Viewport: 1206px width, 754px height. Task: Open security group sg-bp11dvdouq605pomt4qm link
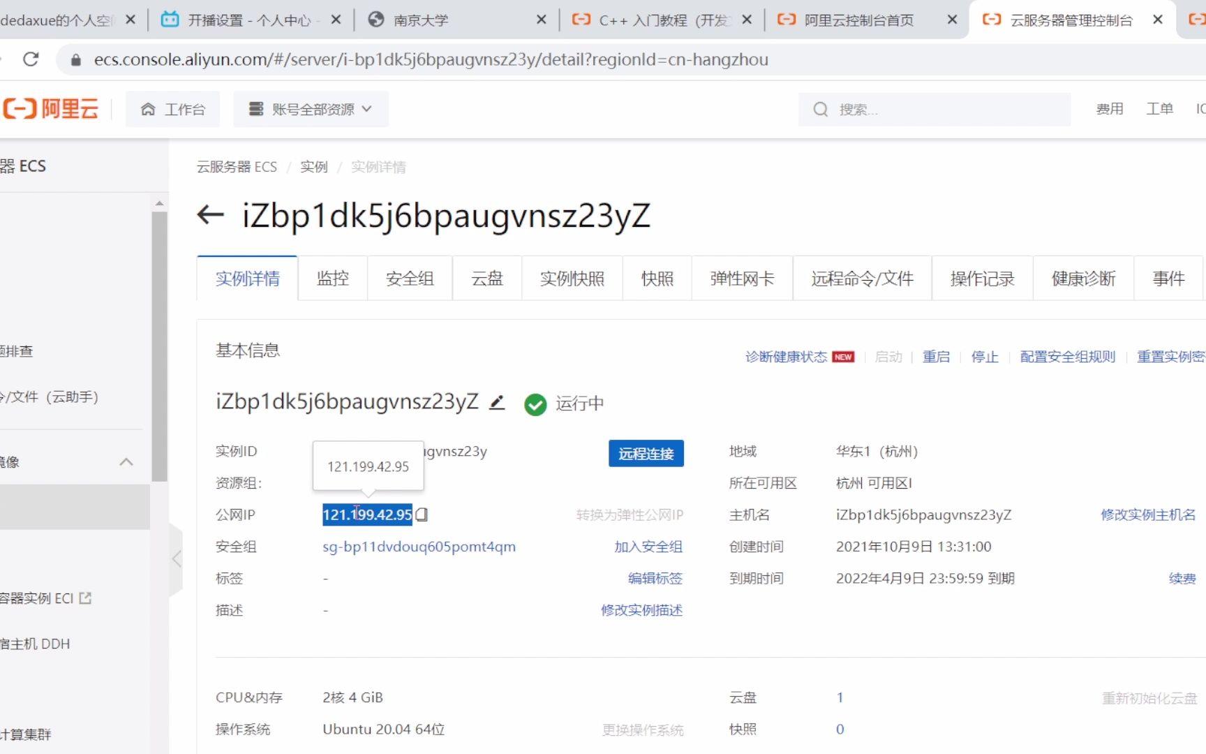[x=419, y=547]
